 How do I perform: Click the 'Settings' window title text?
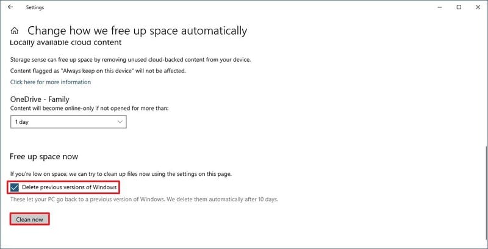tap(35, 7)
